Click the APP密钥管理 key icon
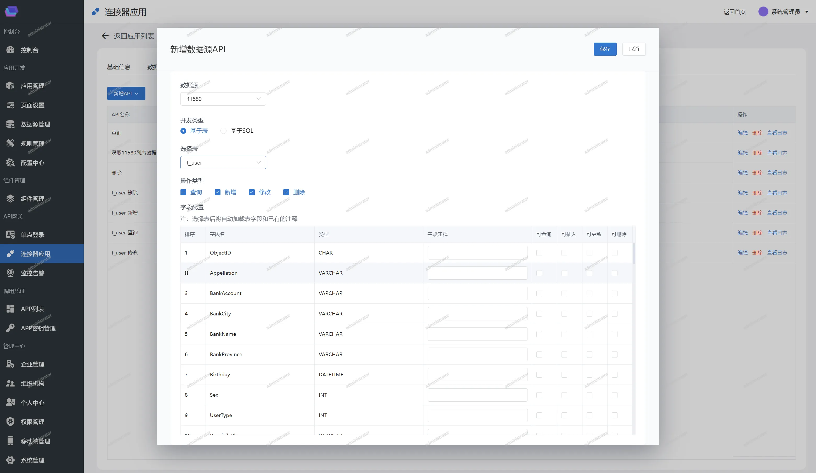This screenshot has height=473, width=816. 10,328
